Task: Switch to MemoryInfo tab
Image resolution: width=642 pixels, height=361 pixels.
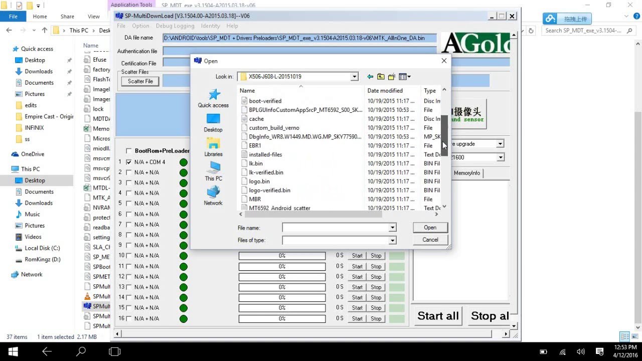Action: pos(467,173)
